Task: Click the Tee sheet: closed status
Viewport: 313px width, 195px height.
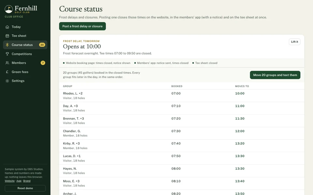Action: coord(206,63)
